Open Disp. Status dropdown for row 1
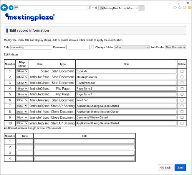 [22, 71]
